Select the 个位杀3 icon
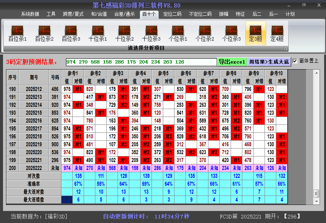Image resolution: width=326 pixels, height=223 pixels. pos(231,33)
